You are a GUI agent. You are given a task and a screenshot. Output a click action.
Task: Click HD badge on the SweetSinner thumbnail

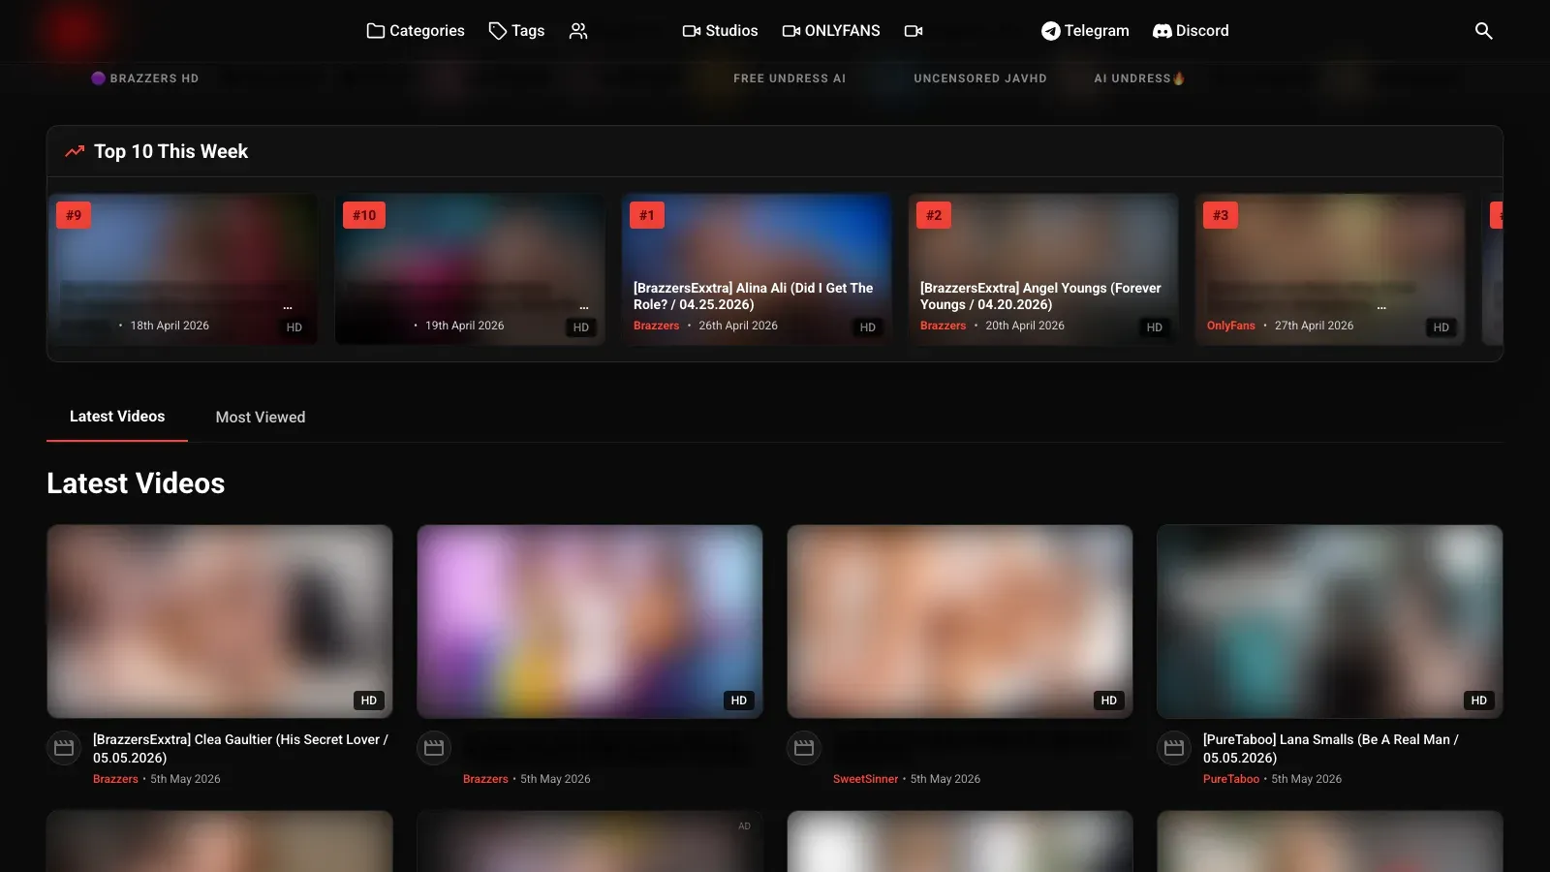[x=1109, y=701]
